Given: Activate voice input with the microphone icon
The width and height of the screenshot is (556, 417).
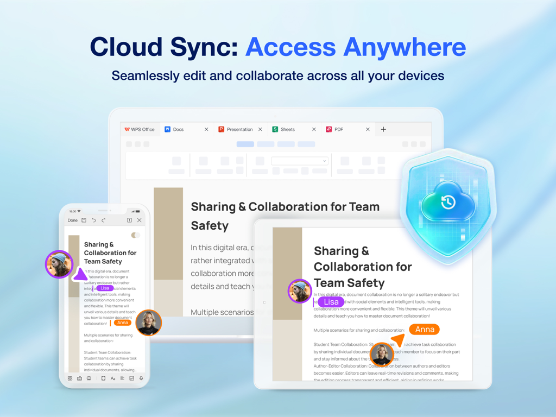Looking at the screenshot, I should [141, 378].
